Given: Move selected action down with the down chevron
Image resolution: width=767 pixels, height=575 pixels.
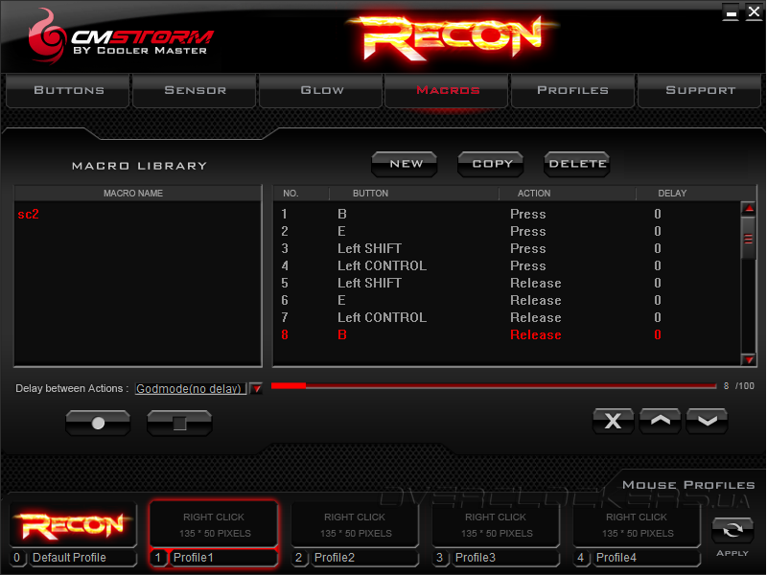Looking at the screenshot, I should pyautogui.click(x=707, y=421).
